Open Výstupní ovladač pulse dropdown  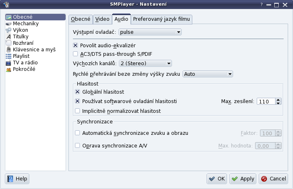tap(150, 32)
